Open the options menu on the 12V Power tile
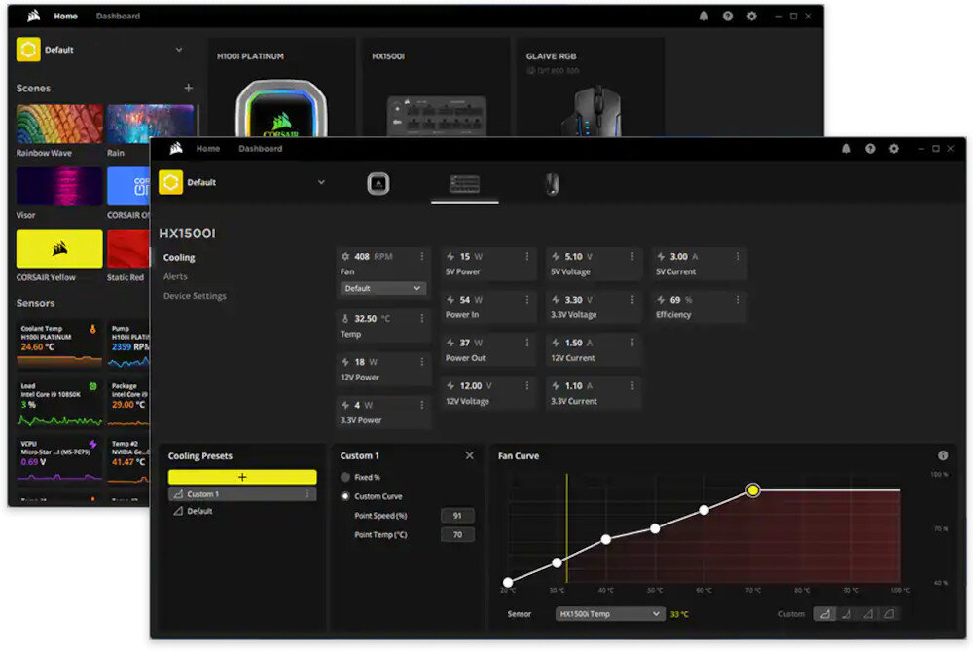This screenshot has height=651, width=973. click(x=422, y=362)
